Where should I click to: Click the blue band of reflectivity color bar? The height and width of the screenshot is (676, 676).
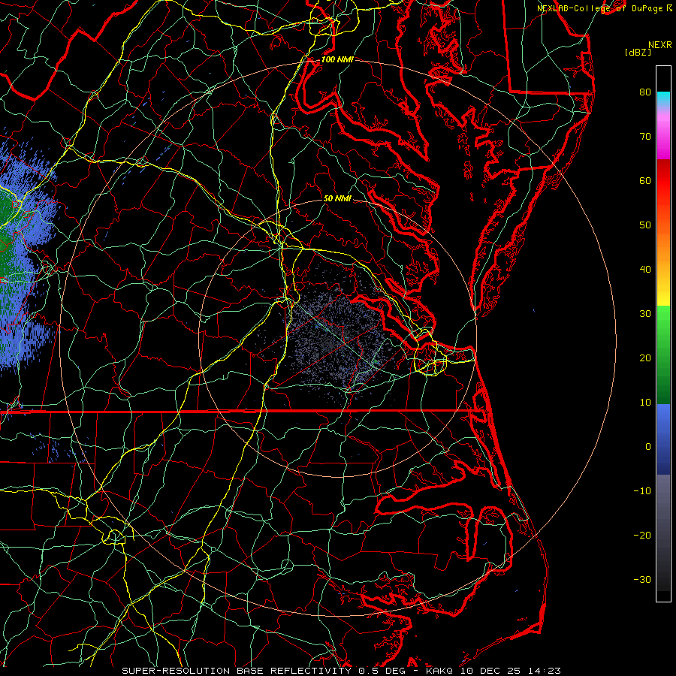[663, 439]
